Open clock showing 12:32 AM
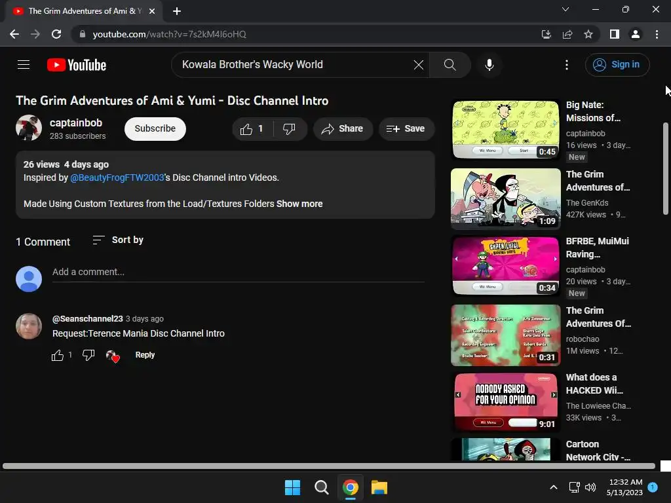The width and height of the screenshot is (671, 503). tap(624, 487)
